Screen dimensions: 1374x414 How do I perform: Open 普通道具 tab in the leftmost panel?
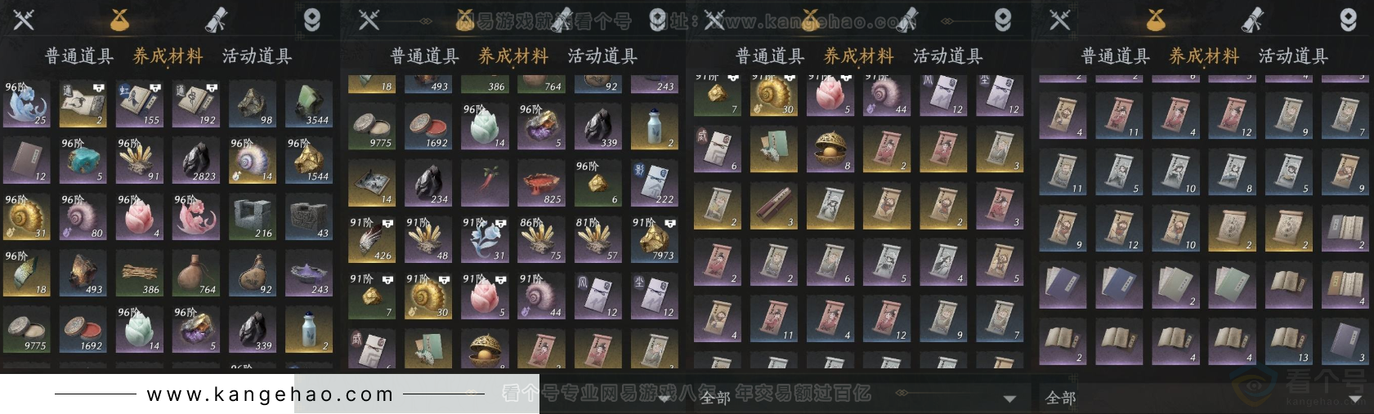coord(79,56)
